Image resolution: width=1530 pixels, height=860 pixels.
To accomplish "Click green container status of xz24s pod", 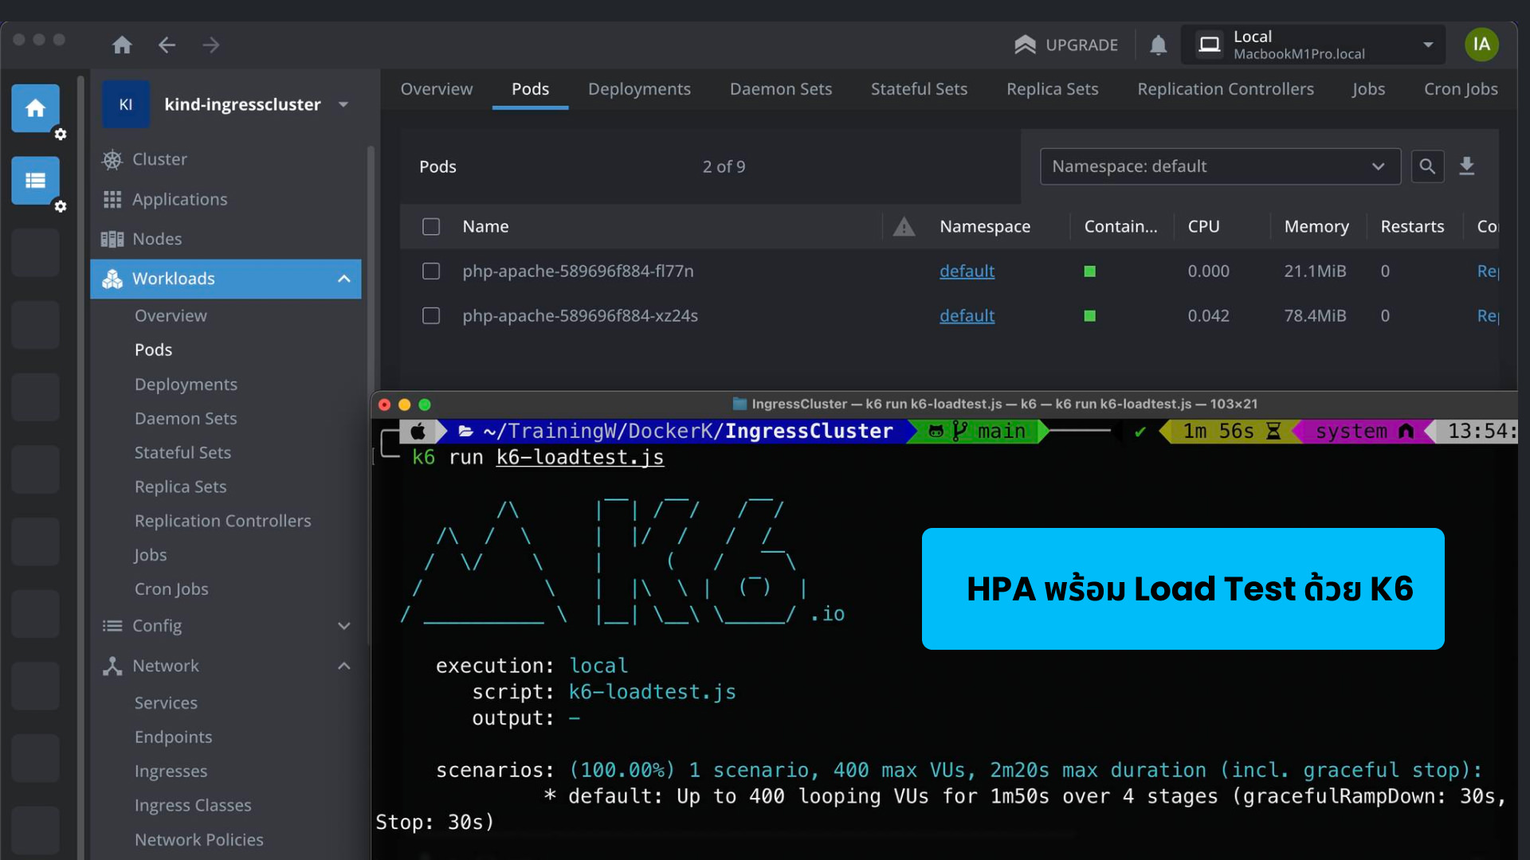I will pyautogui.click(x=1089, y=316).
